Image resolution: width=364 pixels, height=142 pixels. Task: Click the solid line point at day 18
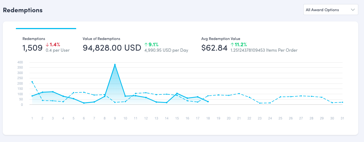tap(208, 102)
